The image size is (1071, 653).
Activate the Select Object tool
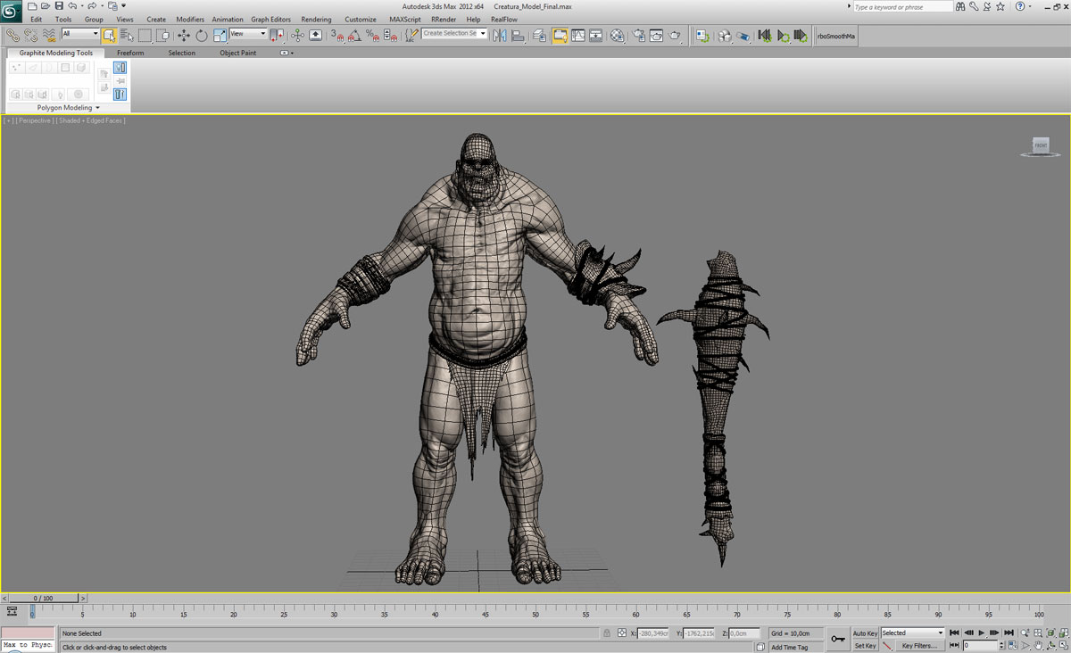[x=109, y=36]
